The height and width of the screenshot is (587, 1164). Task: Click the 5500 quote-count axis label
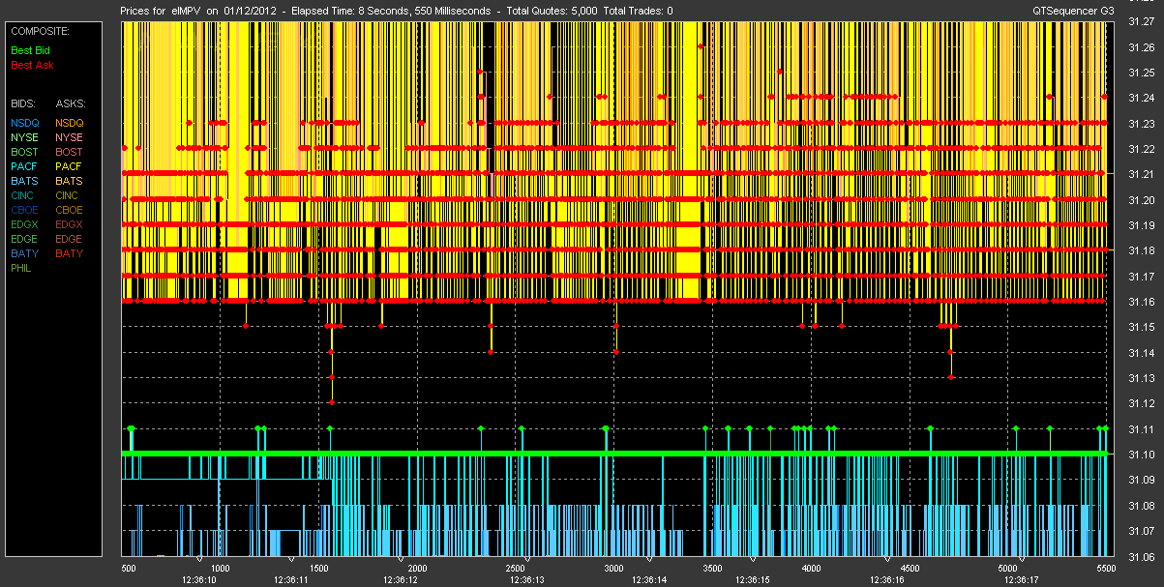[x=1106, y=569]
